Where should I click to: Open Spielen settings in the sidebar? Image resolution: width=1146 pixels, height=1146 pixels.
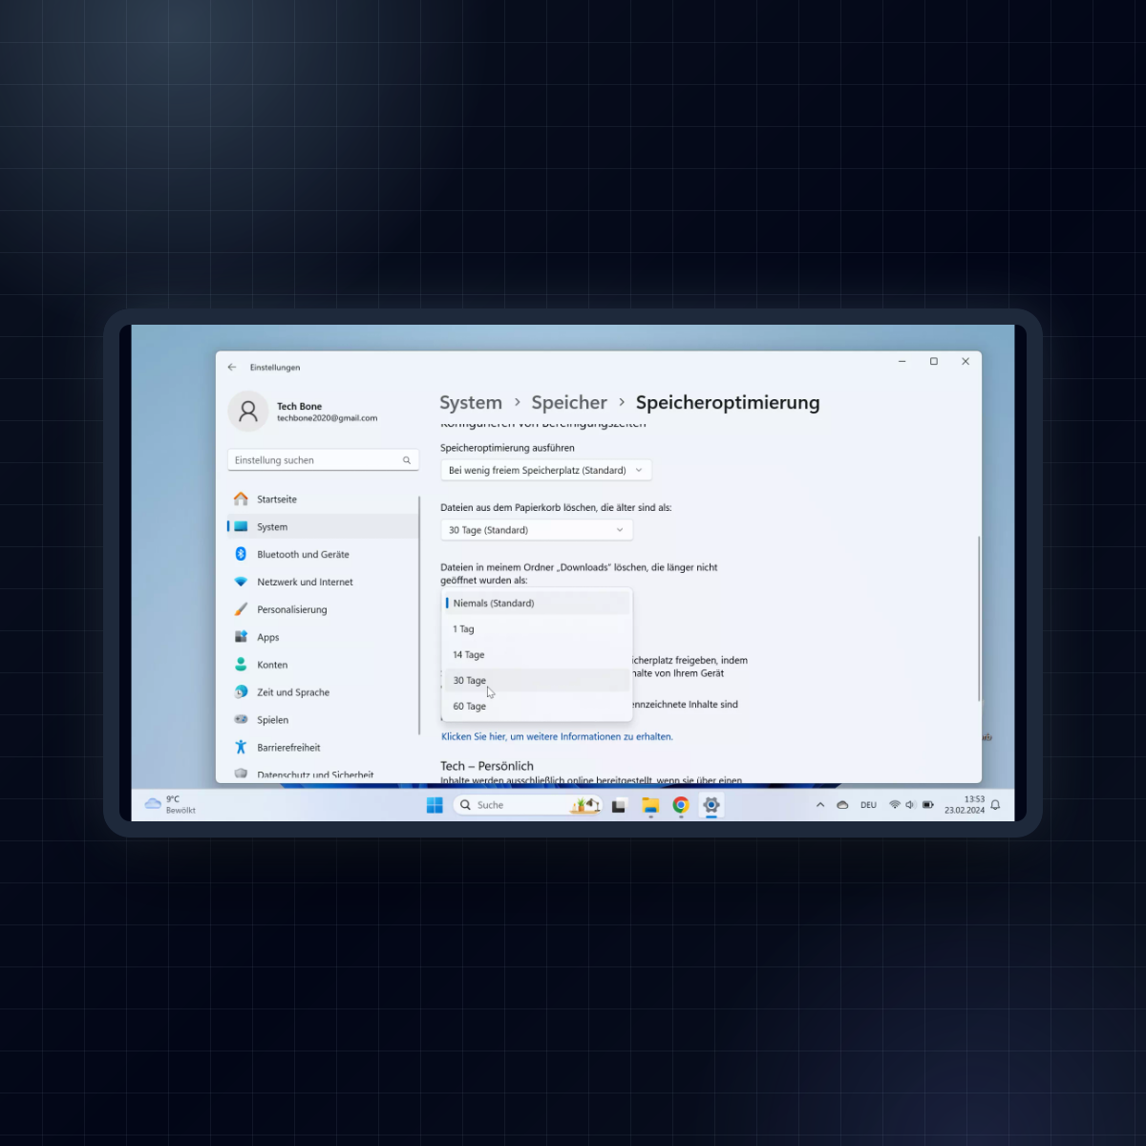tap(323, 719)
